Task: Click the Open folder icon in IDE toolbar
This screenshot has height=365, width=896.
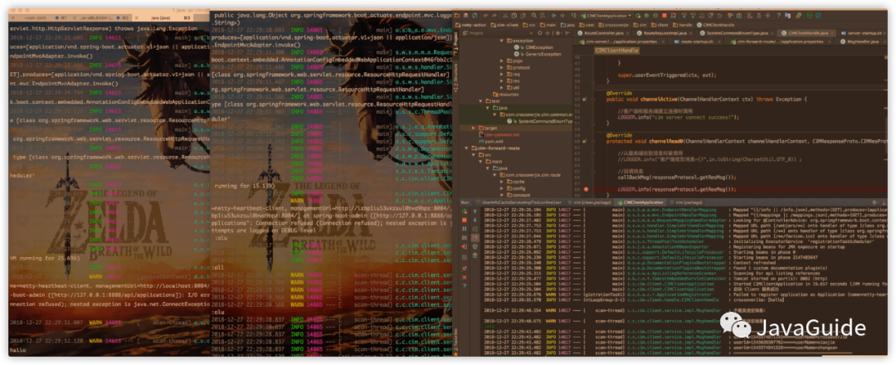Action: [x=456, y=16]
